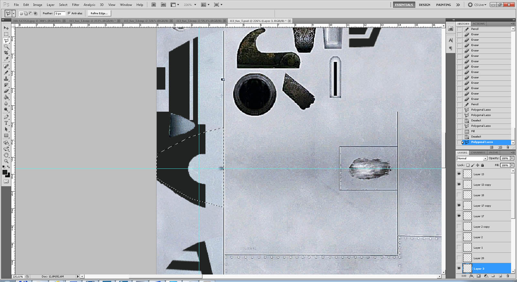Switch to the Design workspace
The height and width of the screenshot is (282, 517).
click(424, 5)
